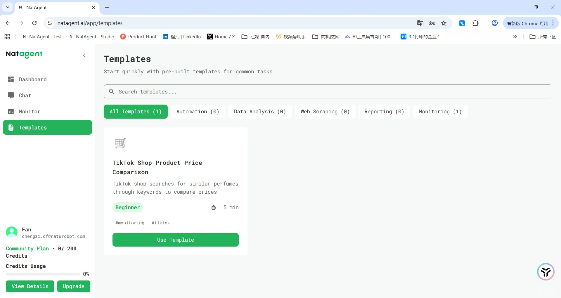Open the Monitor page
The image size is (561, 298).
(47, 112)
